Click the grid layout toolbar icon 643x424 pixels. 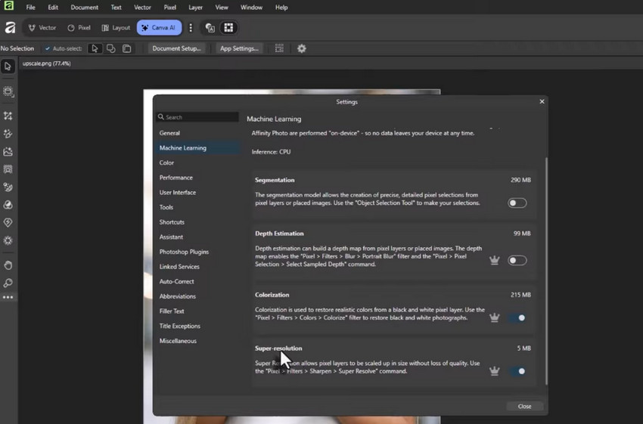point(228,28)
